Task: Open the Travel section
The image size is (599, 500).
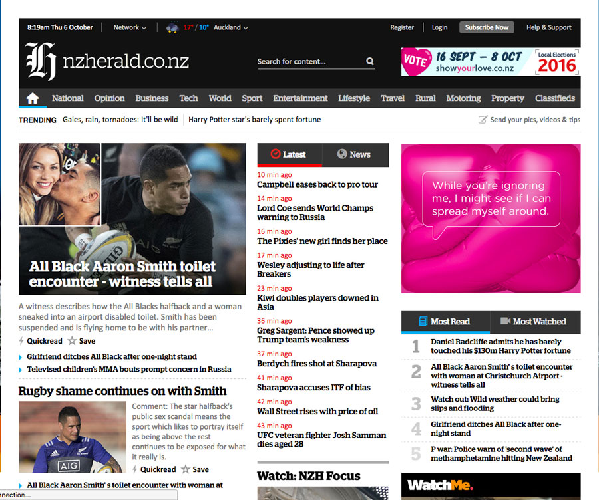Action: (393, 98)
